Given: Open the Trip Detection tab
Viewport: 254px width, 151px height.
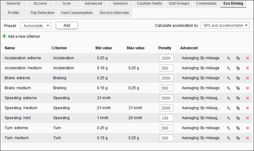Looking at the screenshot, I should [42, 13].
